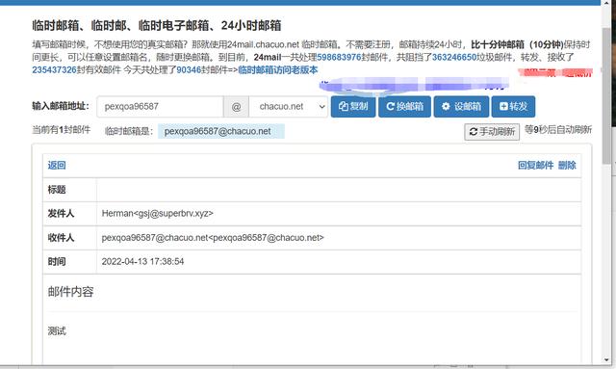Viewport: 616px width, 369px height.
Task: Open the 临时邮箱访问老版本 link
Action: (x=278, y=70)
